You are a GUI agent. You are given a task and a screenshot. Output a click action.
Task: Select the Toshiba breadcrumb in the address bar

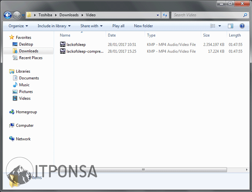click(45, 15)
